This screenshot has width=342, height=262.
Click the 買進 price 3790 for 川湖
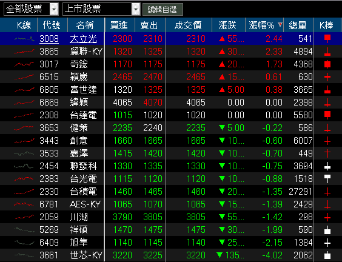pos(122,217)
